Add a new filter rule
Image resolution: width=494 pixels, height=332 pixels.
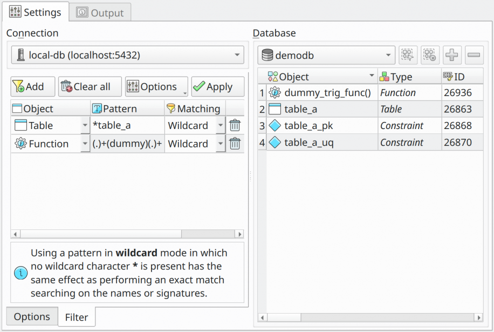click(33, 86)
